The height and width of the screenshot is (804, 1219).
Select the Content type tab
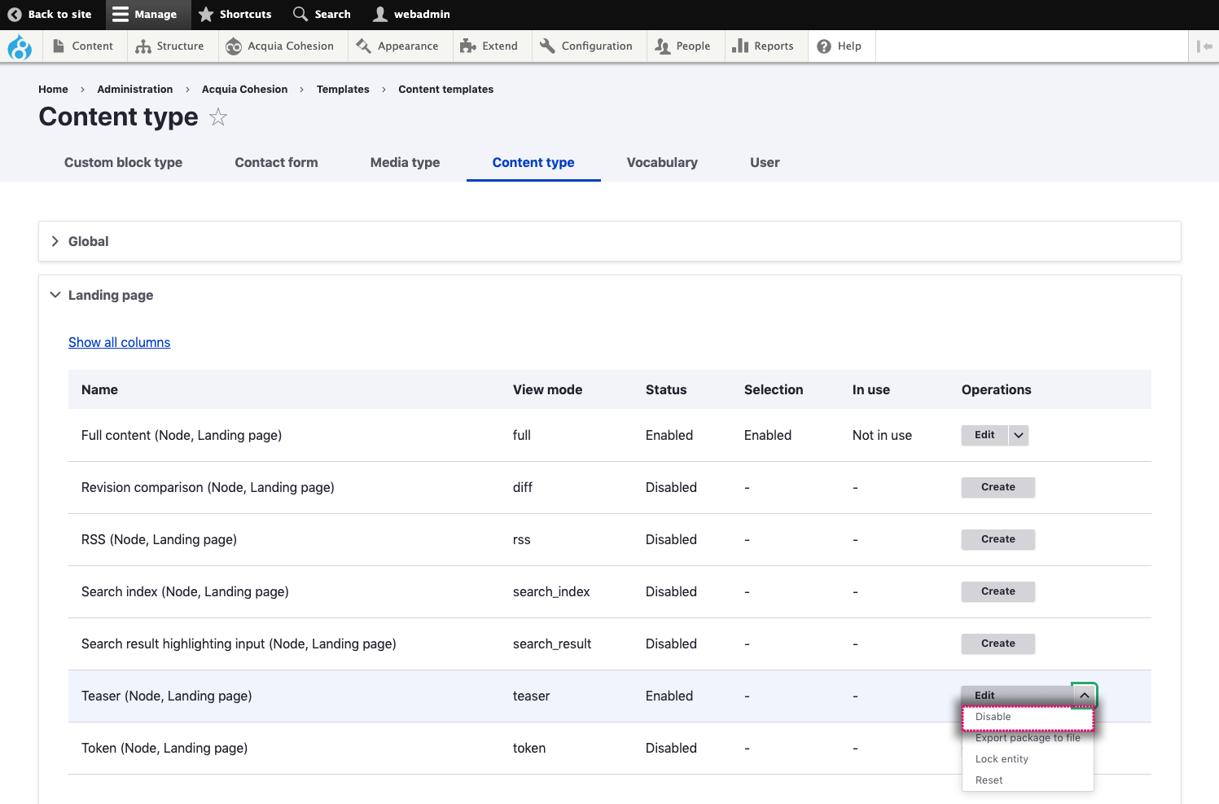(533, 163)
